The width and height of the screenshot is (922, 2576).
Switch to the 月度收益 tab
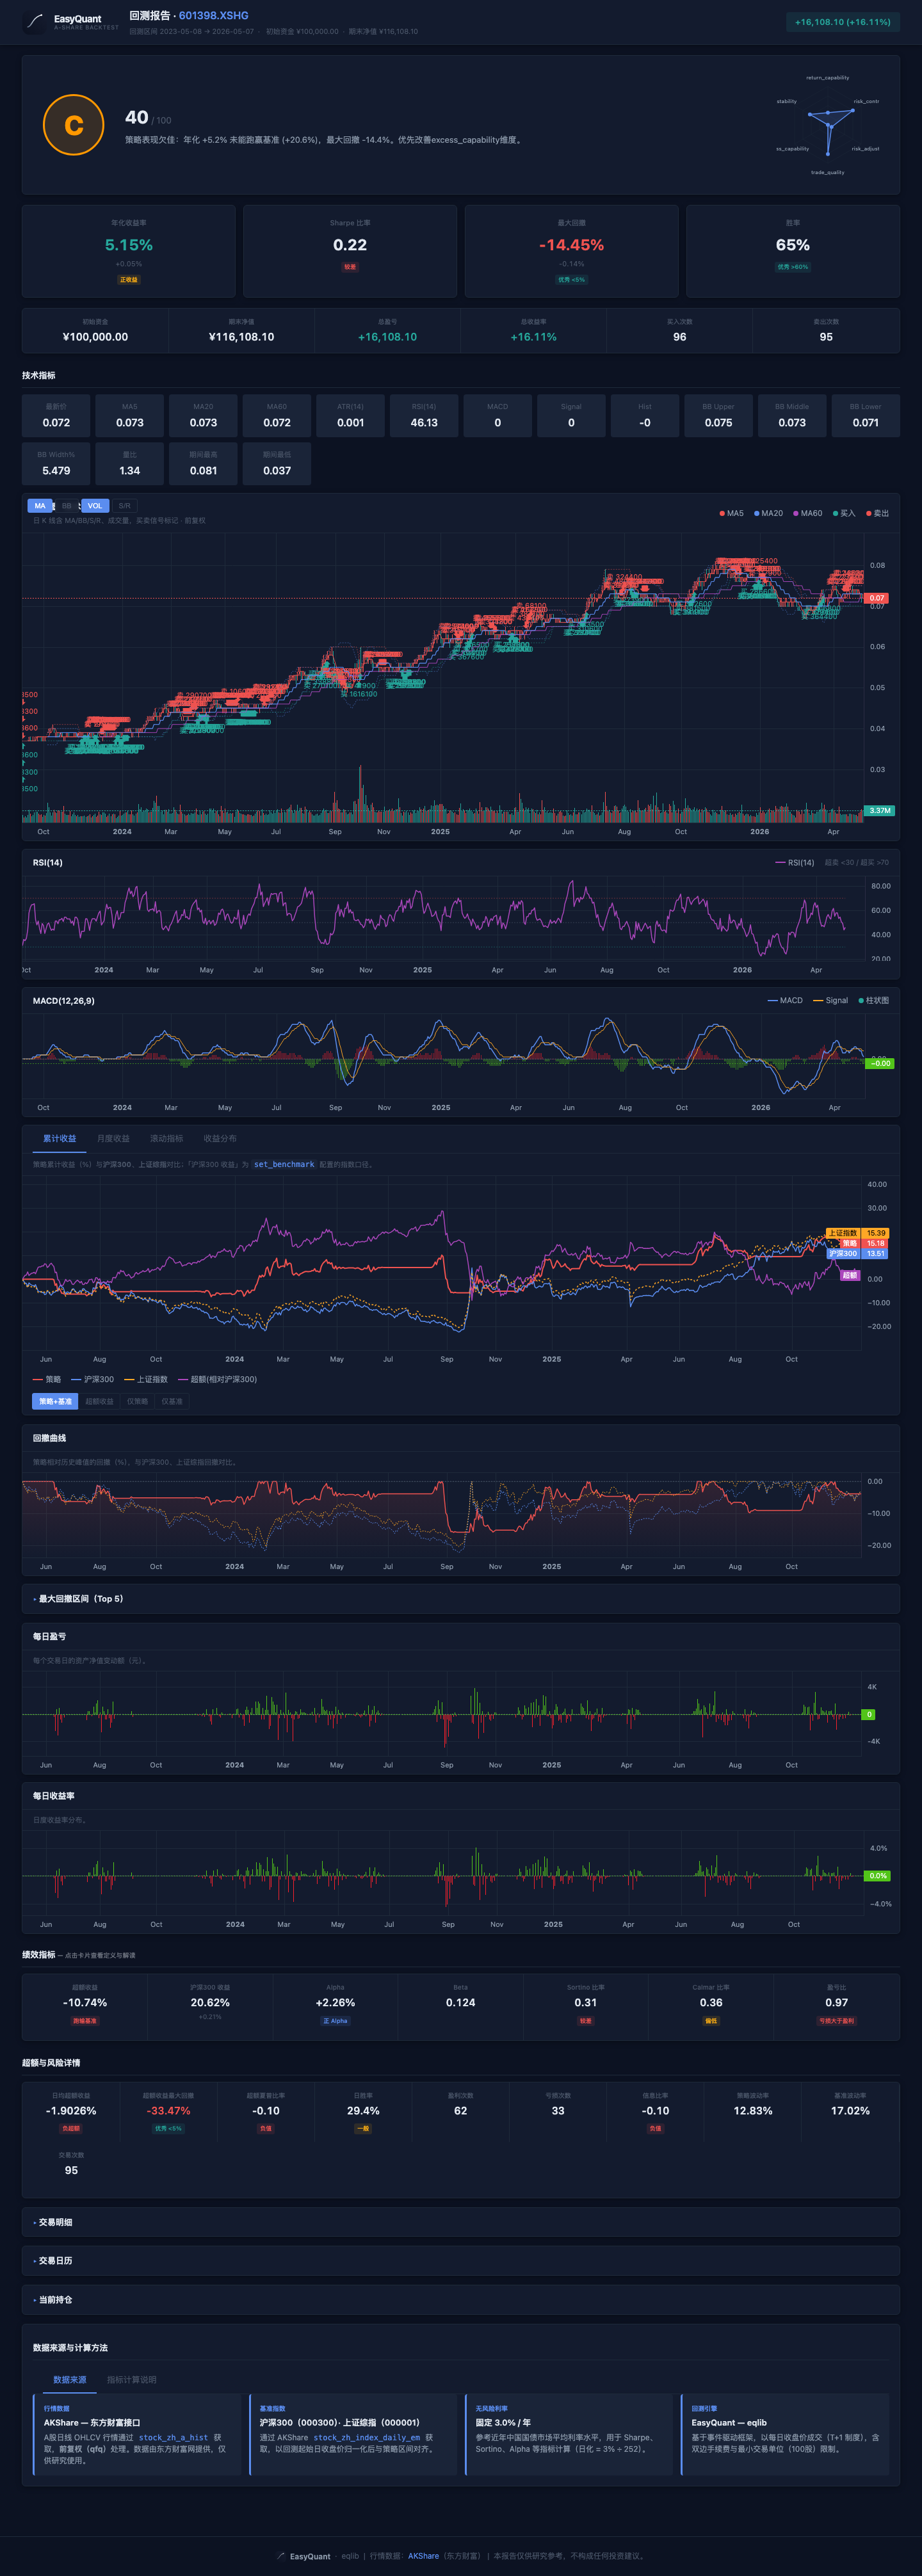[113, 1139]
